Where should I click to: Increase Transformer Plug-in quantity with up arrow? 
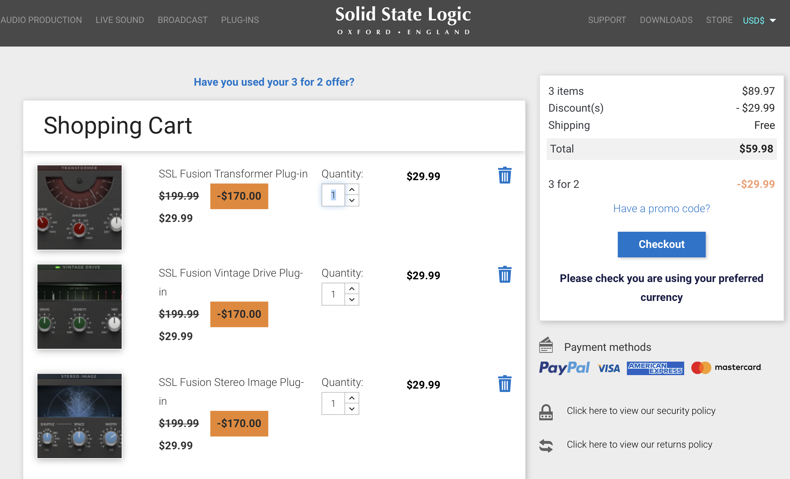(x=352, y=190)
